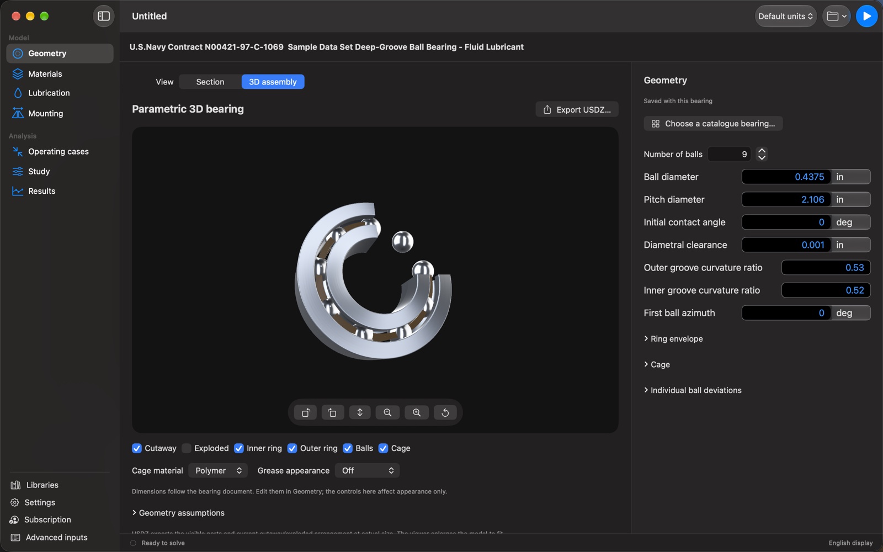Enable the Exploded checkbox
The image size is (883, 552).
pos(187,448)
